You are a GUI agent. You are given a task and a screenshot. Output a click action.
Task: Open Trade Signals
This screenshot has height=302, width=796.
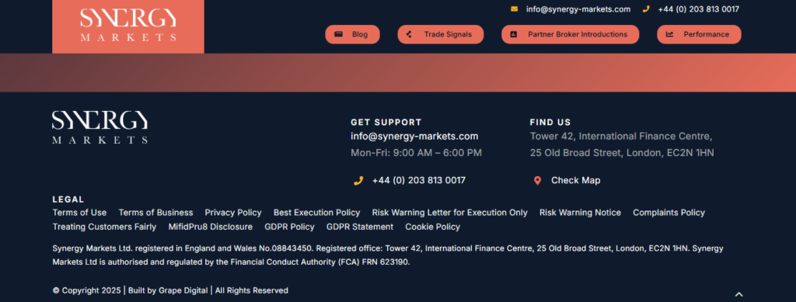[441, 34]
